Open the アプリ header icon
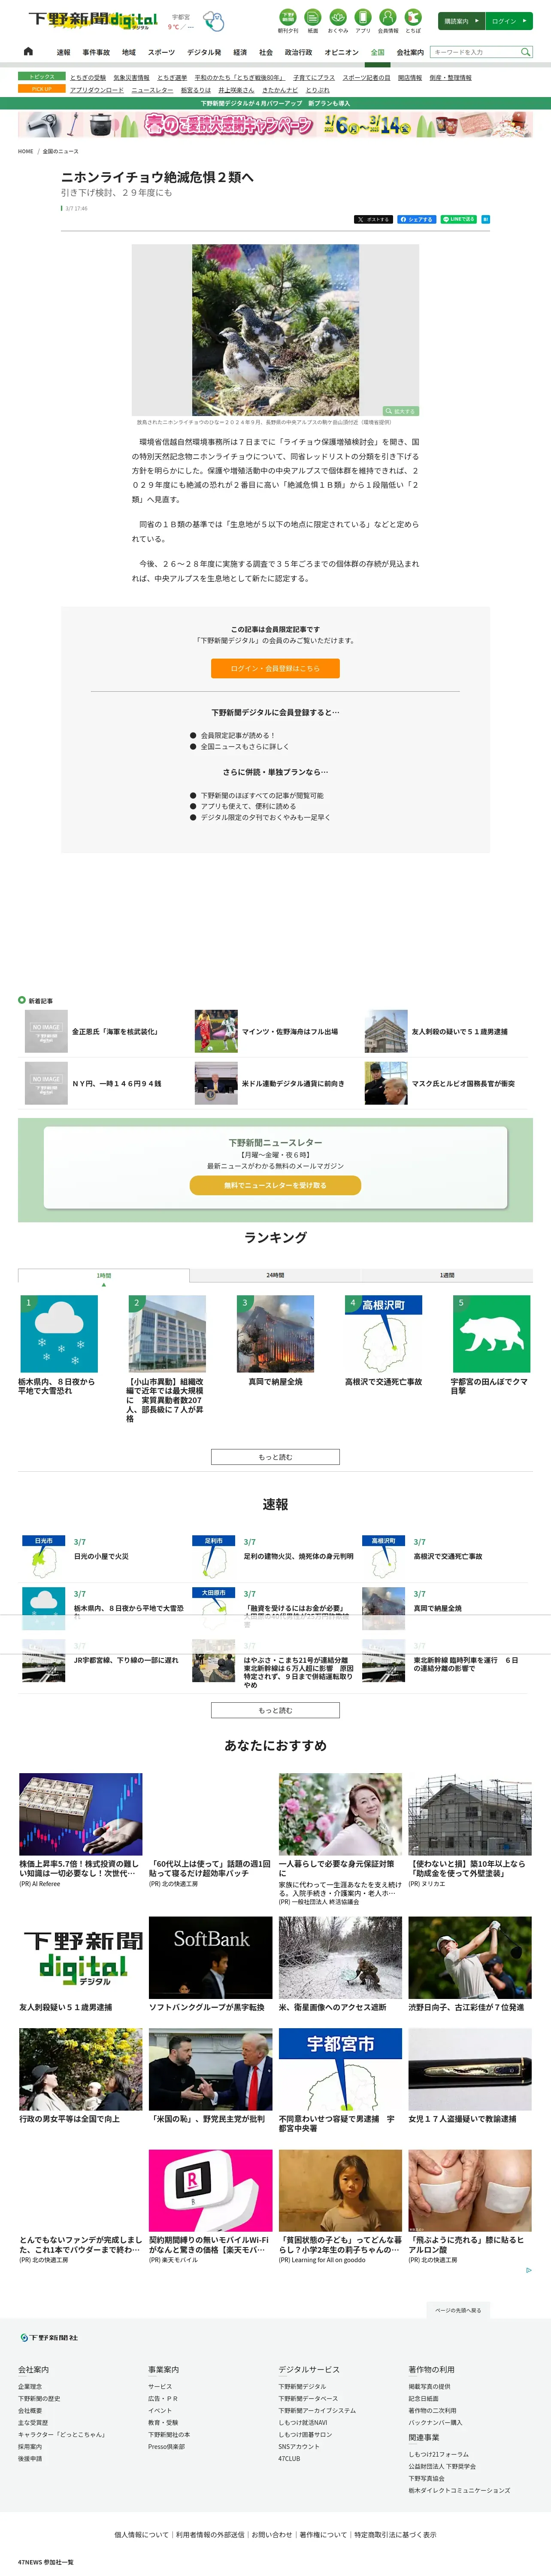The height and width of the screenshot is (2576, 551). 363,21
